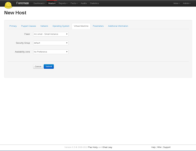Image resolution: width=196 pixels, height=151 pixels.
Task: Click the Flavor label
Action: 27,34
